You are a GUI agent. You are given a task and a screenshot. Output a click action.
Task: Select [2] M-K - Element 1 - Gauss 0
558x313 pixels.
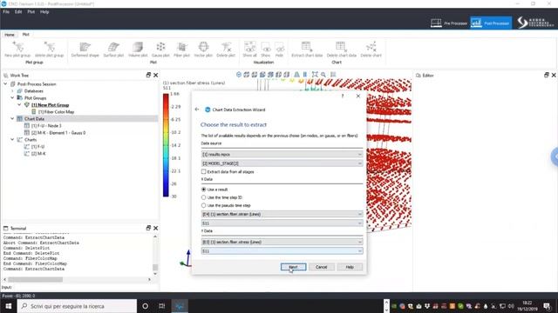click(x=58, y=133)
